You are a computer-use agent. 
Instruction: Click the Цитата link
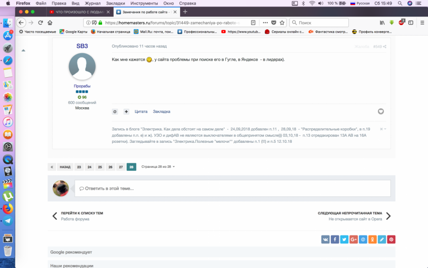pos(141,112)
